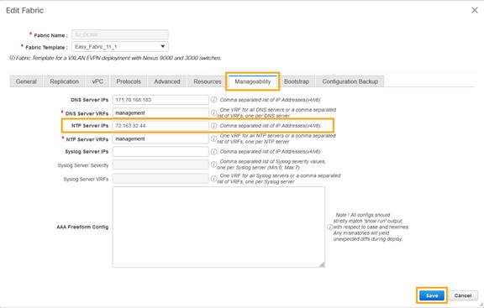Select the Manageability tab
This screenshot has width=484, height=308.
click(x=252, y=81)
